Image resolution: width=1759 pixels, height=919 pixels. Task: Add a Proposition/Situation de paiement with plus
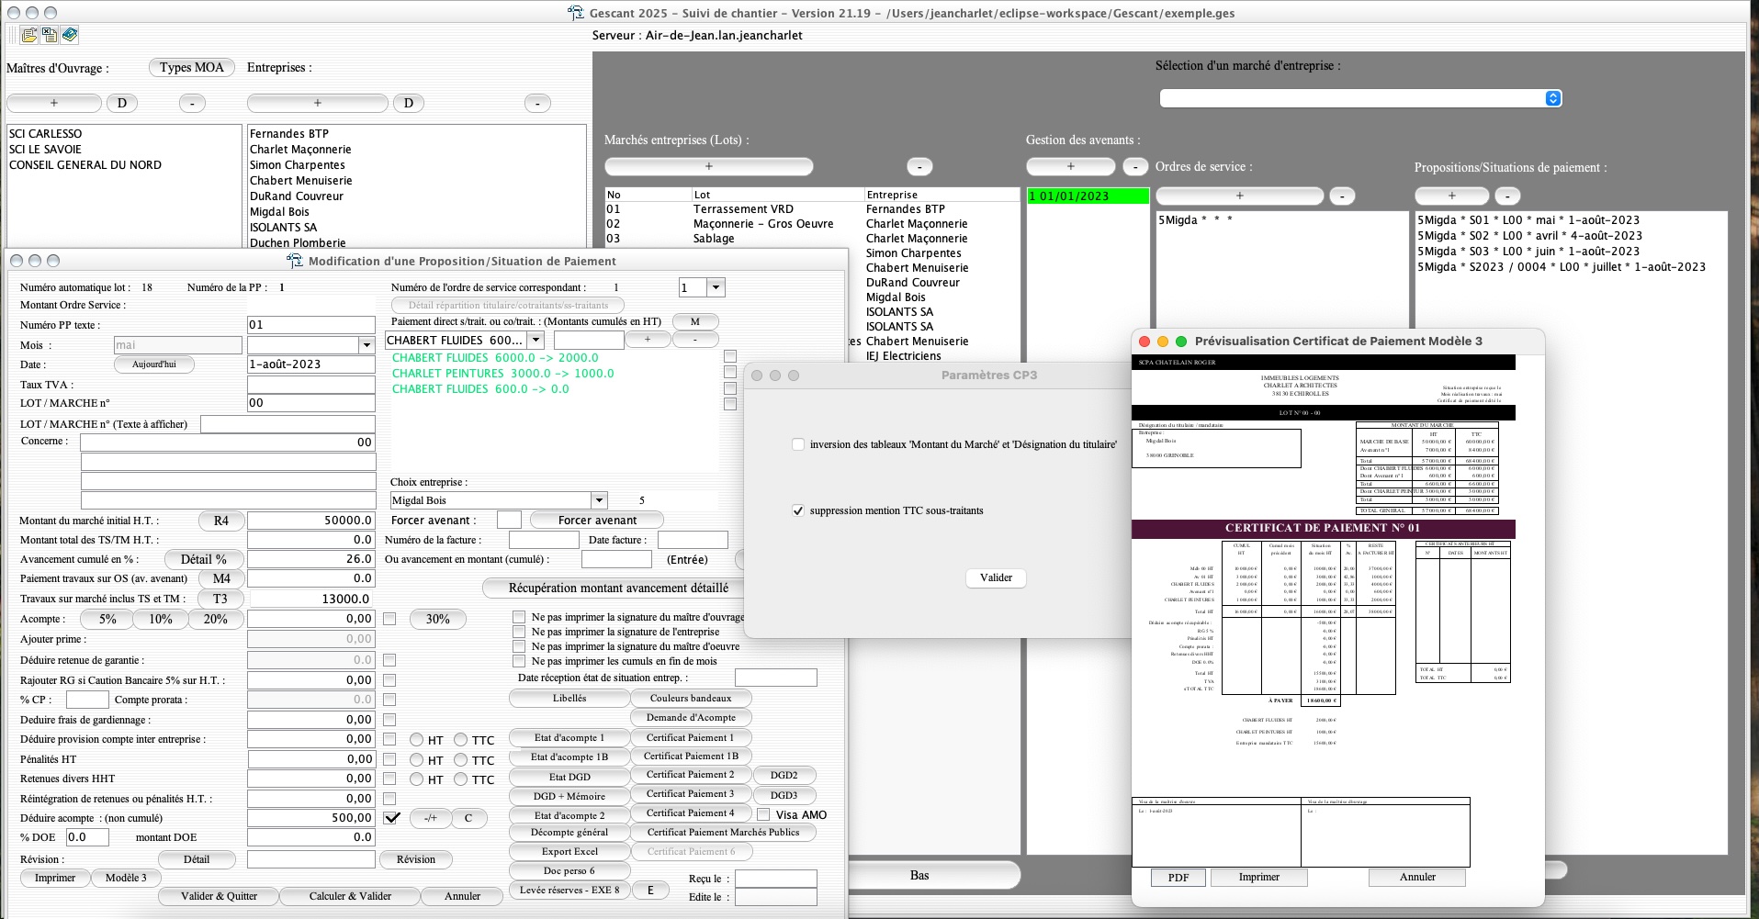(x=1451, y=196)
